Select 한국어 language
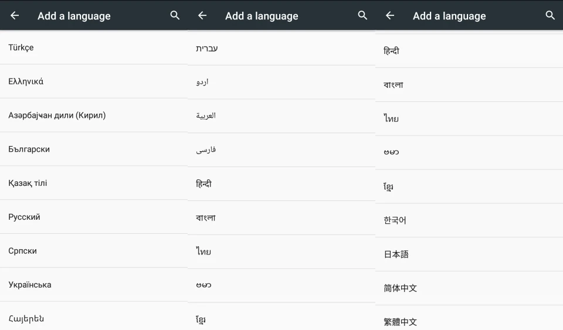Image resolution: width=563 pixels, height=330 pixels. tap(469, 220)
